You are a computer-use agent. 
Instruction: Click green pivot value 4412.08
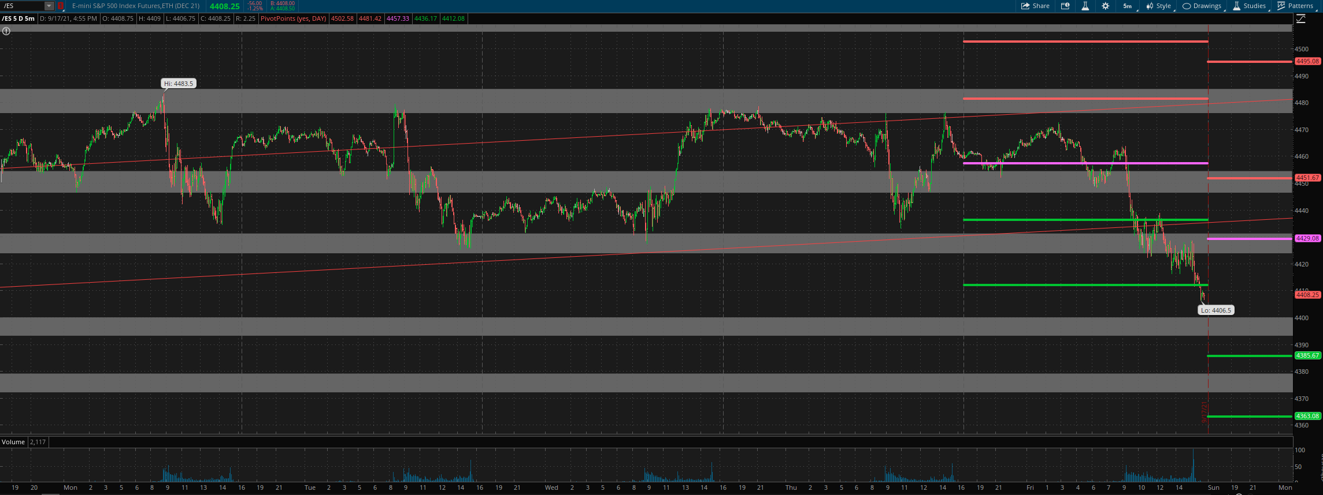tap(453, 18)
